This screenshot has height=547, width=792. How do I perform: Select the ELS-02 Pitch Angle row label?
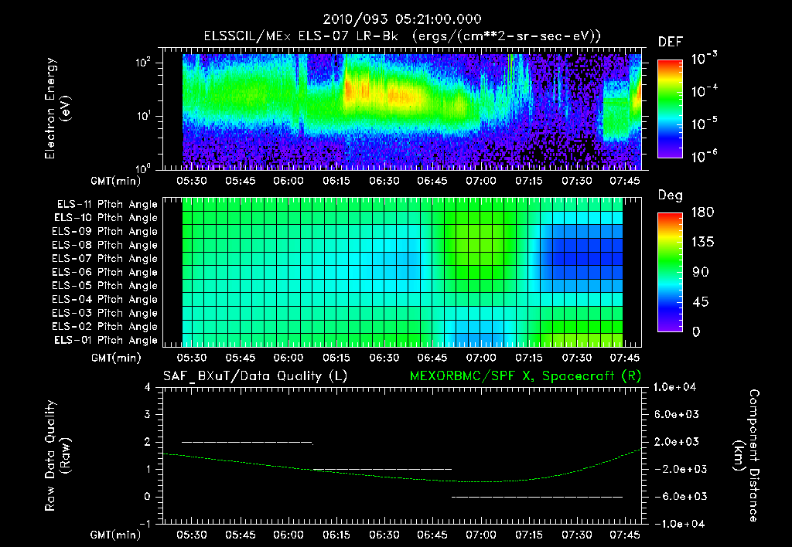coord(105,327)
